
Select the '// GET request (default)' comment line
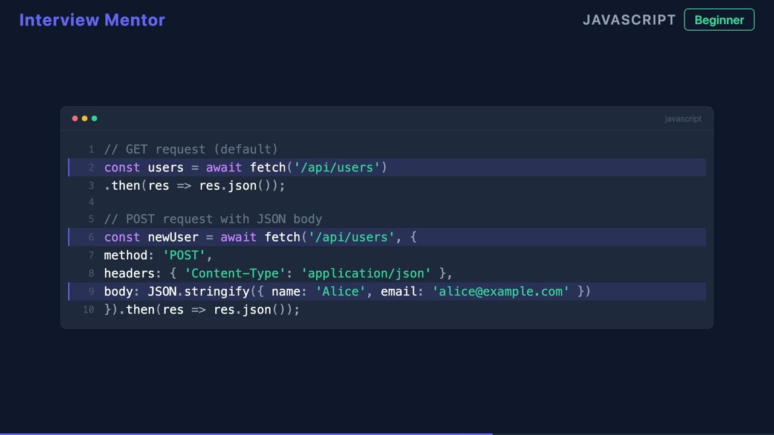click(x=191, y=149)
